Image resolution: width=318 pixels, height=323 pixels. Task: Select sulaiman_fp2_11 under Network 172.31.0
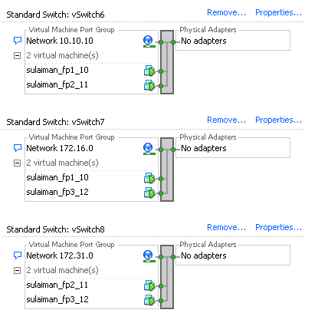tap(57, 285)
